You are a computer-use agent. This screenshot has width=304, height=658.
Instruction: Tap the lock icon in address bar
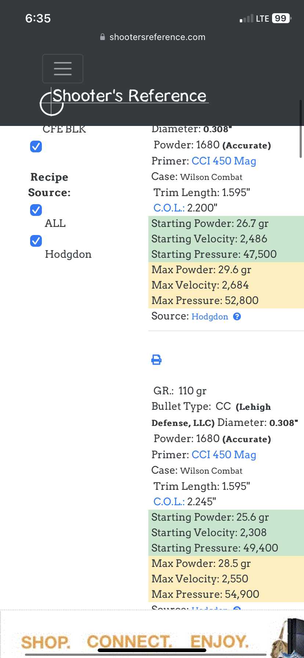click(x=103, y=37)
